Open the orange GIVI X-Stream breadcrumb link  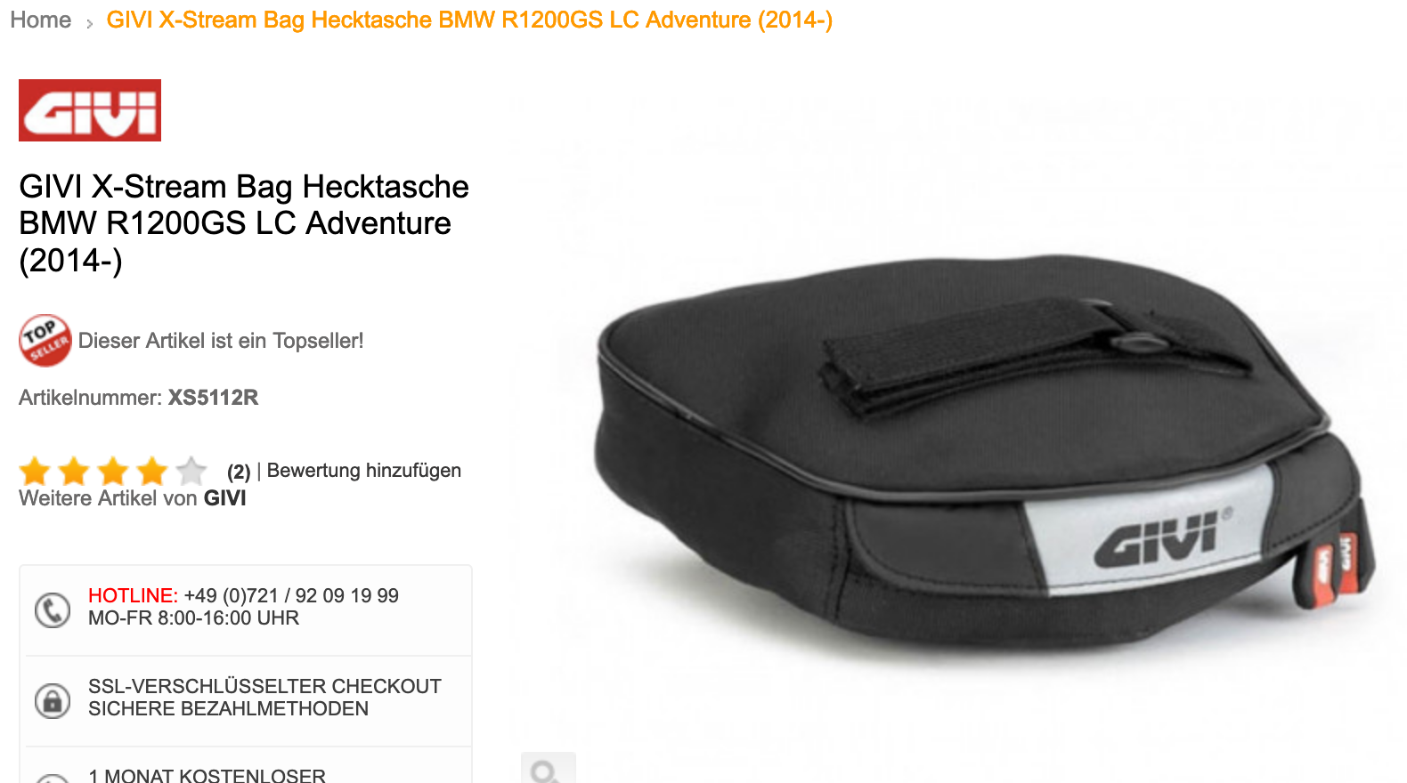point(469,20)
